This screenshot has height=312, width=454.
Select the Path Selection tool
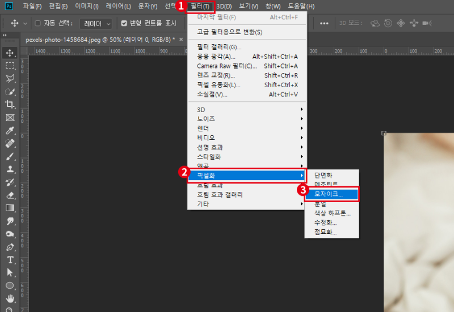[x=10, y=273]
